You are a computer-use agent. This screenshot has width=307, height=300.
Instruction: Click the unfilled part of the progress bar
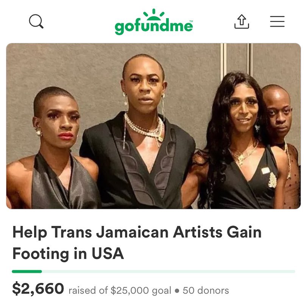(x=168, y=271)
